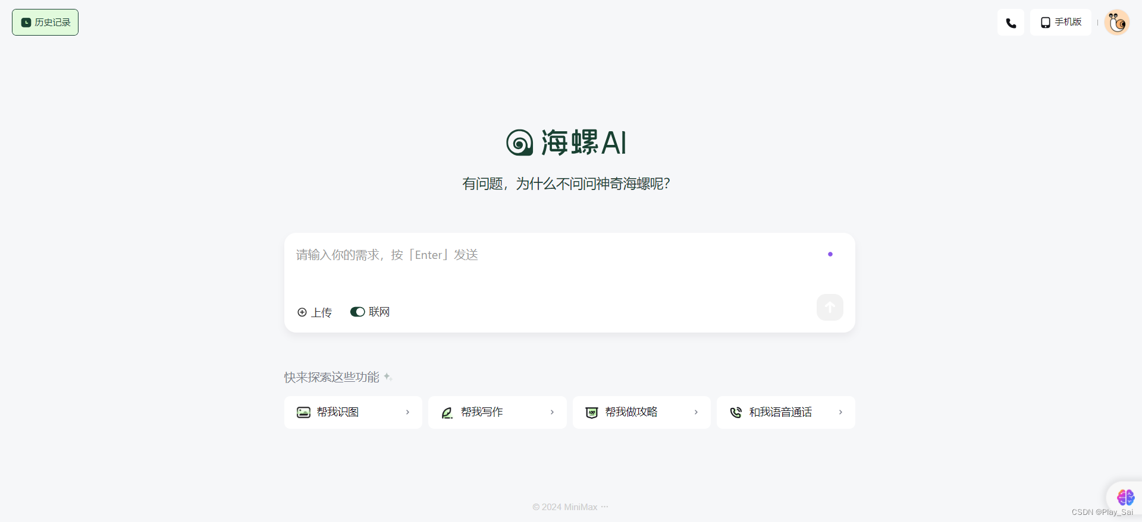
Task: Click the plus circle icon beside 上传
Action: click(302, 312)
